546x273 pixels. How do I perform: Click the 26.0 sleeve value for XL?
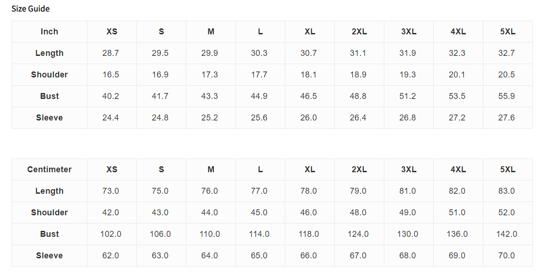[x=309, y=118]
